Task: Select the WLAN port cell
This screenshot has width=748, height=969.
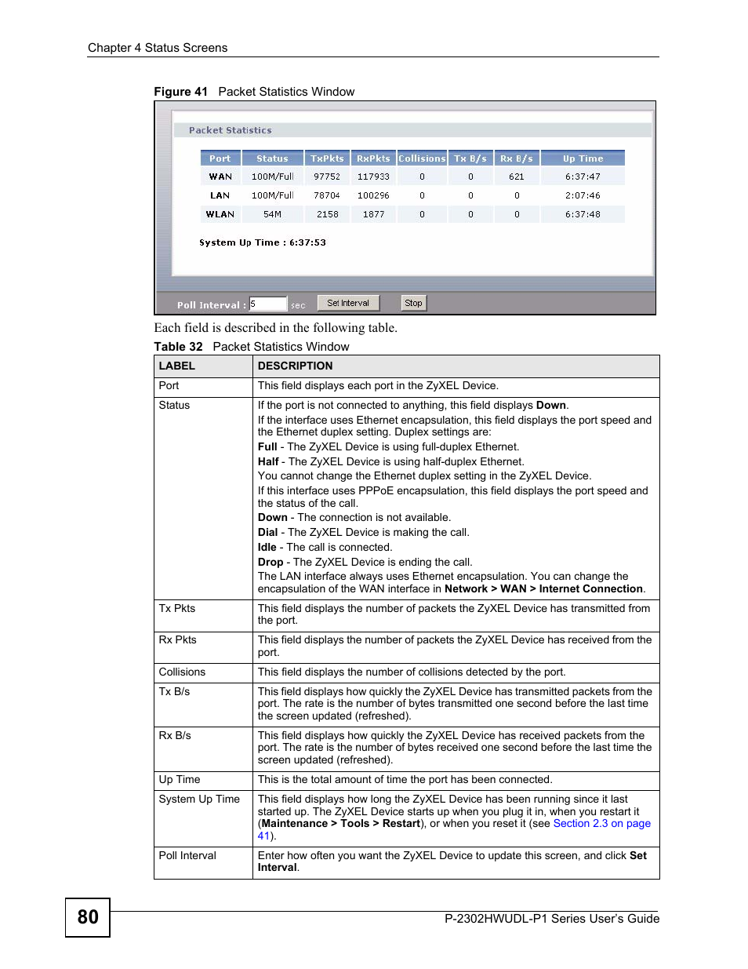Action: pos(220,215)
